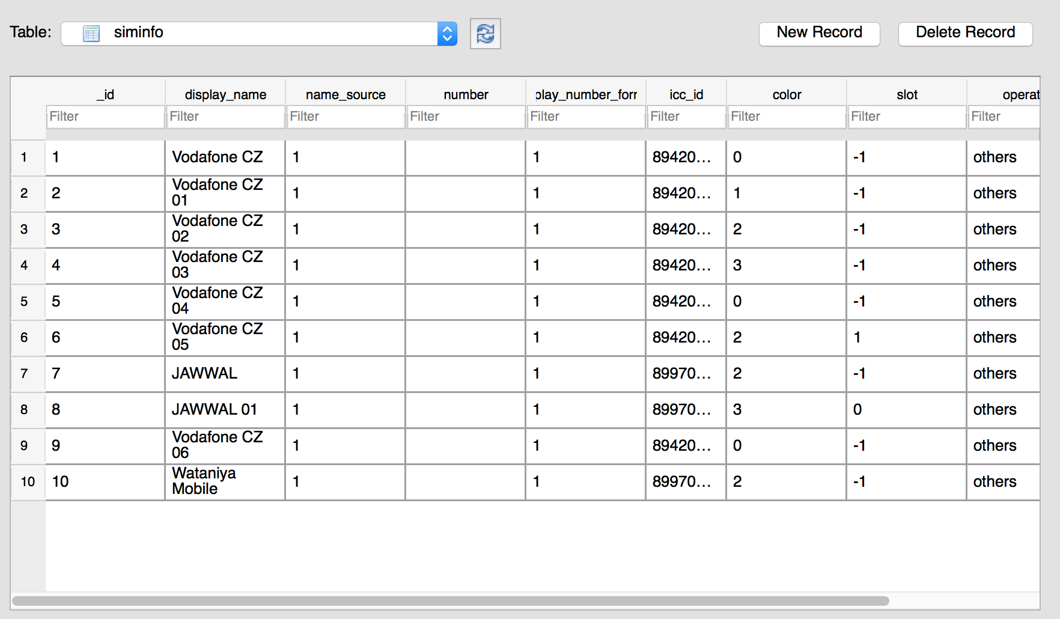Select the color cell '1' in Vodafone CZ 01 row
1060x619 pixels.
[x=786, y=194]
